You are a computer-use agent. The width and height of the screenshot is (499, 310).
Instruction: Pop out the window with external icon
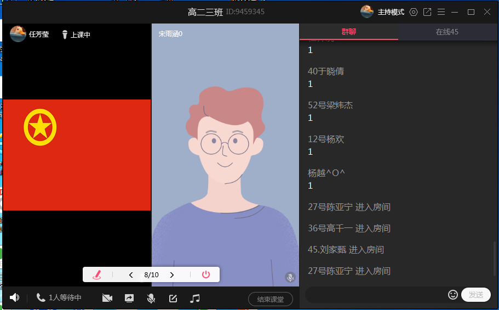[x=427, y=12]
